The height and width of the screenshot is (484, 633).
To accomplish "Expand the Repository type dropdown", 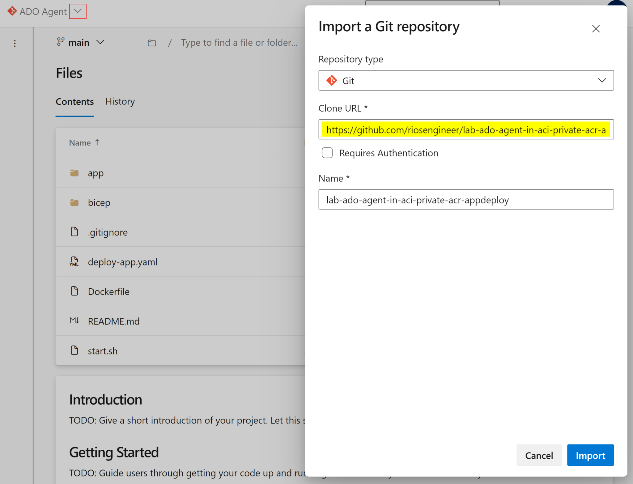I will coord(601,80).
